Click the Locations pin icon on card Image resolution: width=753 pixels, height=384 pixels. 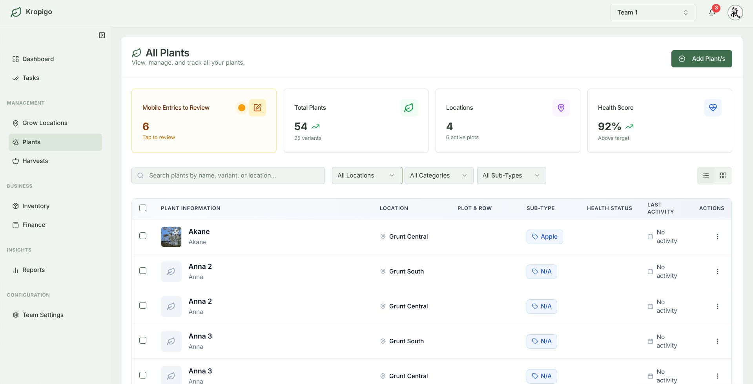(x=561, y=108)
